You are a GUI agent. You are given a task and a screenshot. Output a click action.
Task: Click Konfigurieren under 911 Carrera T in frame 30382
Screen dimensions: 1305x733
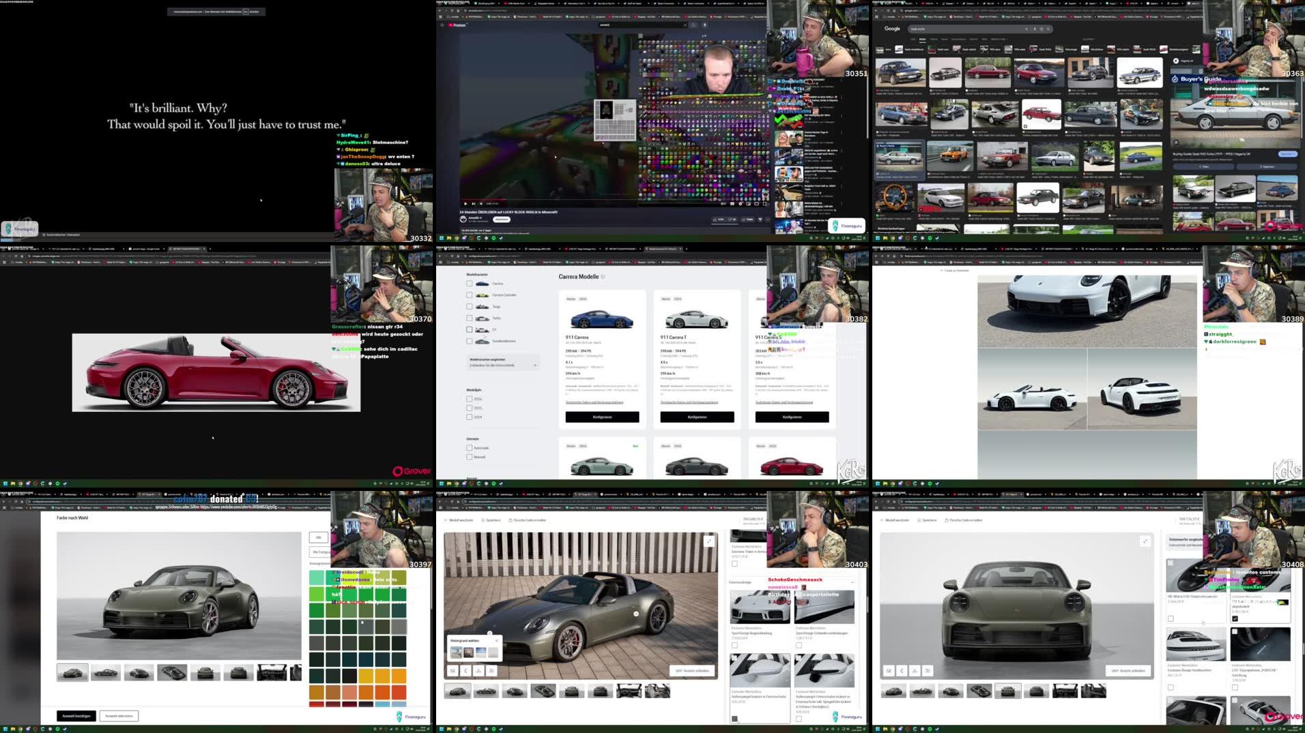click(697, 417)
